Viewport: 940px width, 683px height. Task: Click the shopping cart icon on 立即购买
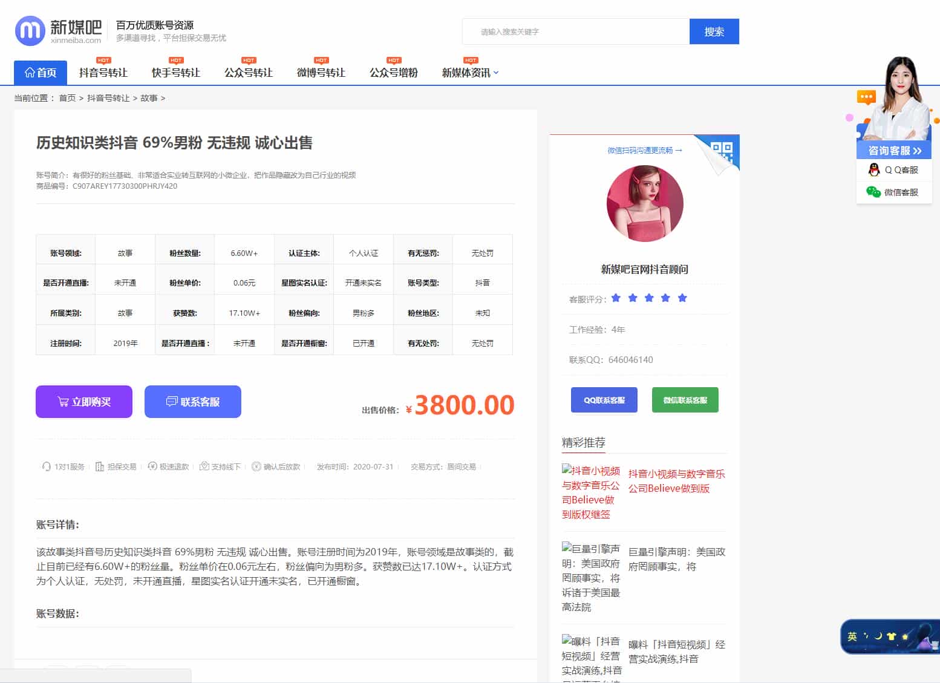[x=62, y=401]
